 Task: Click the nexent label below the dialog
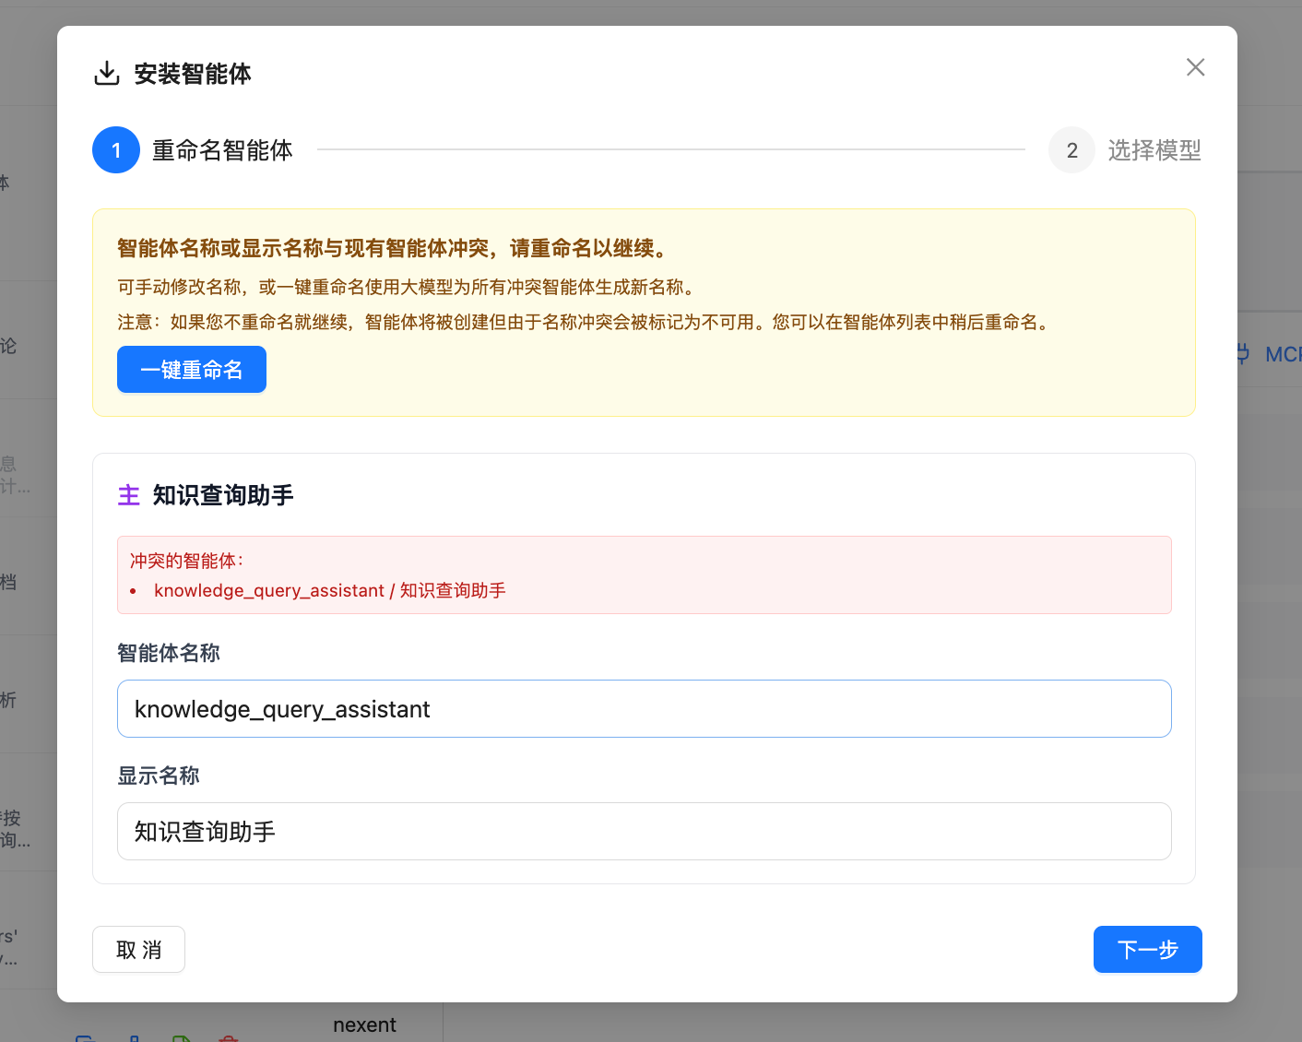364,1024
